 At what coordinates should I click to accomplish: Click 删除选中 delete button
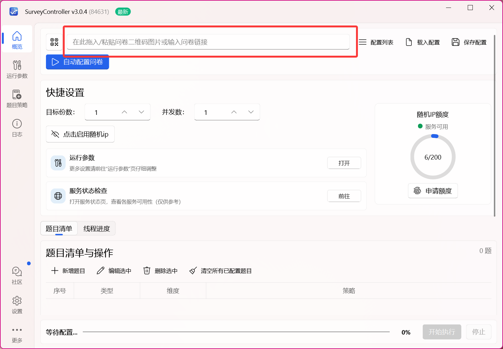click(161, 271)
